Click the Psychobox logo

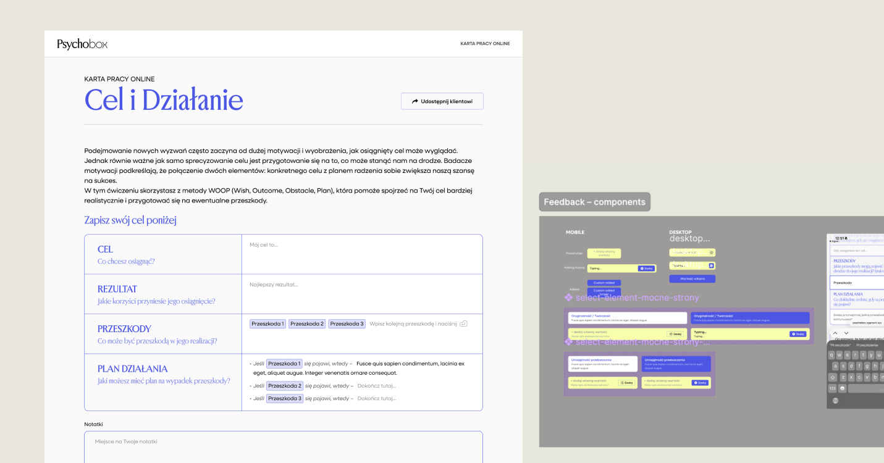point(82,44)
